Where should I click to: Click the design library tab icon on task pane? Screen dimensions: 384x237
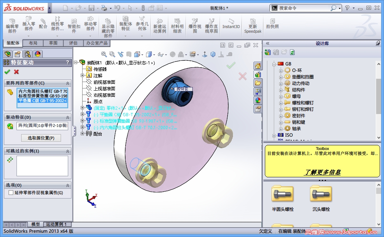[x=258, y=74]
